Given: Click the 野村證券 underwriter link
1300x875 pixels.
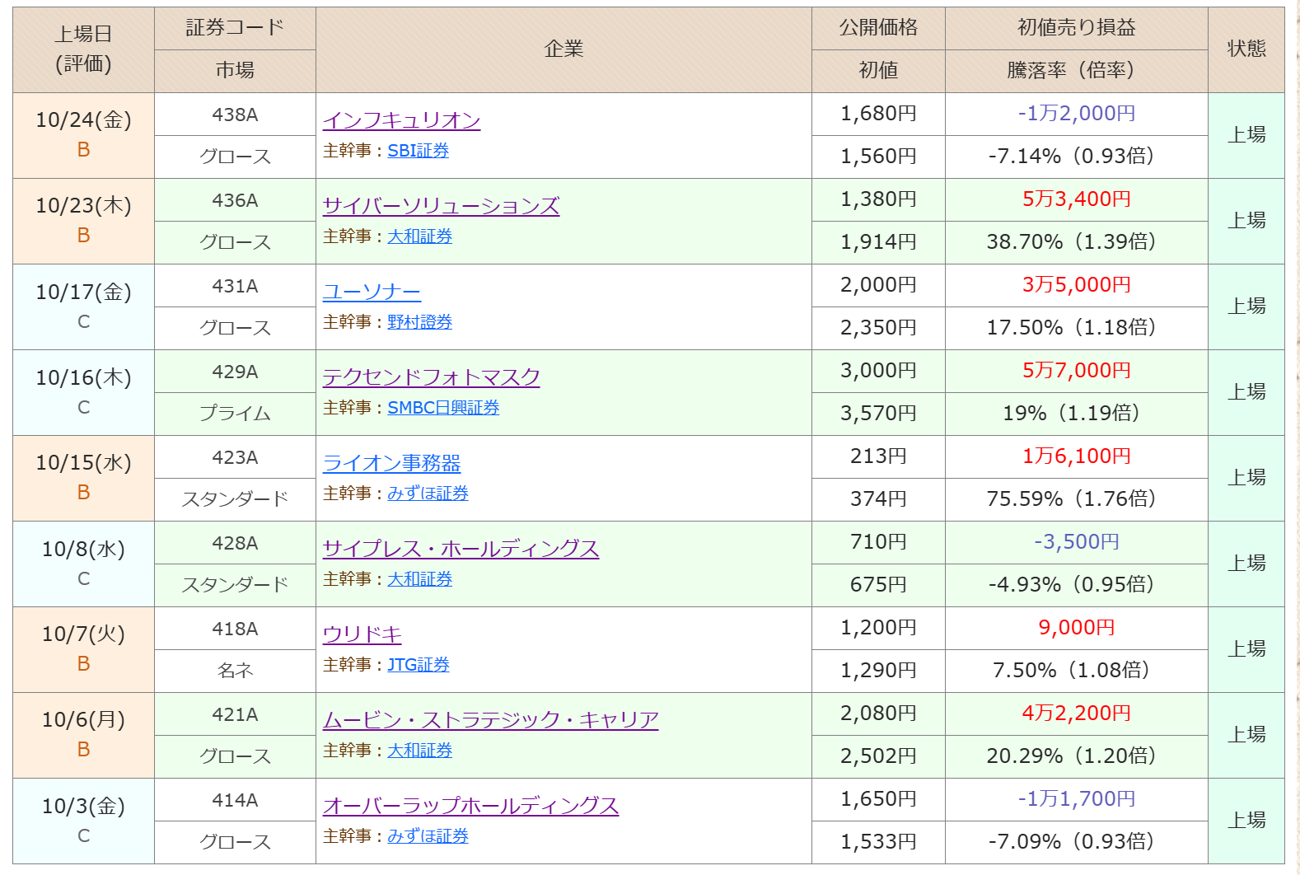Looking at the screenshot, I should [x=419, y=322].
